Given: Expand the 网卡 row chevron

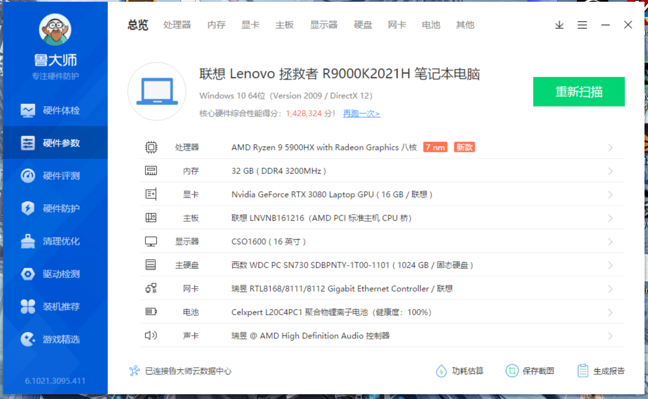Looking at the screenshot, I should coord(610,289).
